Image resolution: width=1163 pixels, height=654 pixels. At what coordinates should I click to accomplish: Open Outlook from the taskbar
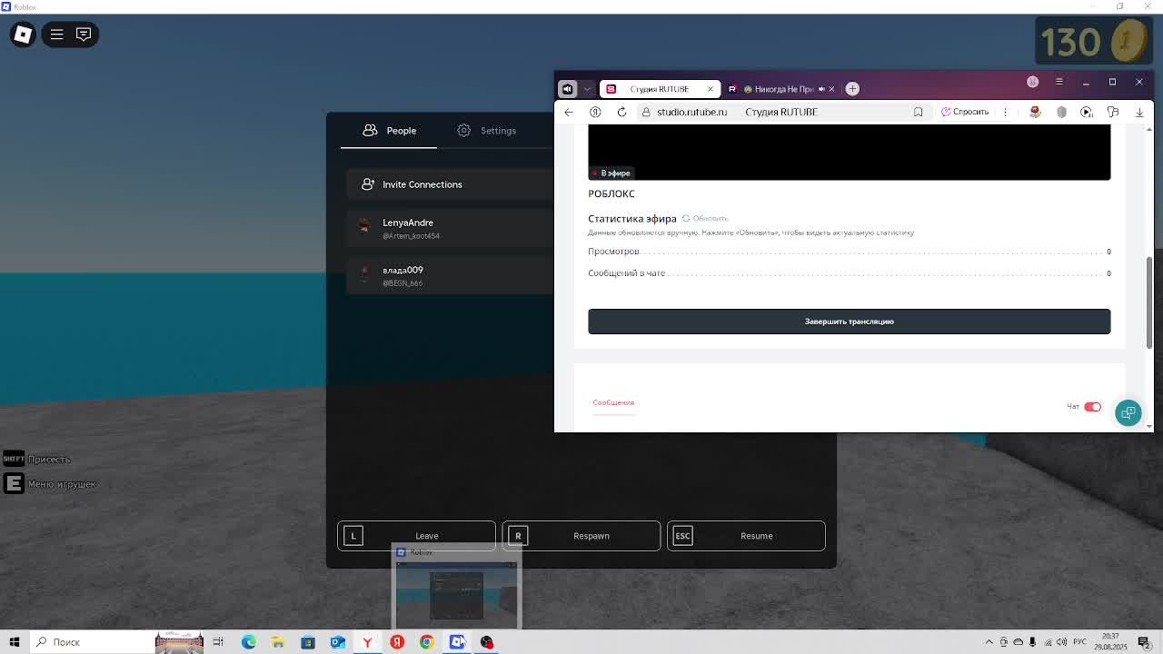(338, 642)
